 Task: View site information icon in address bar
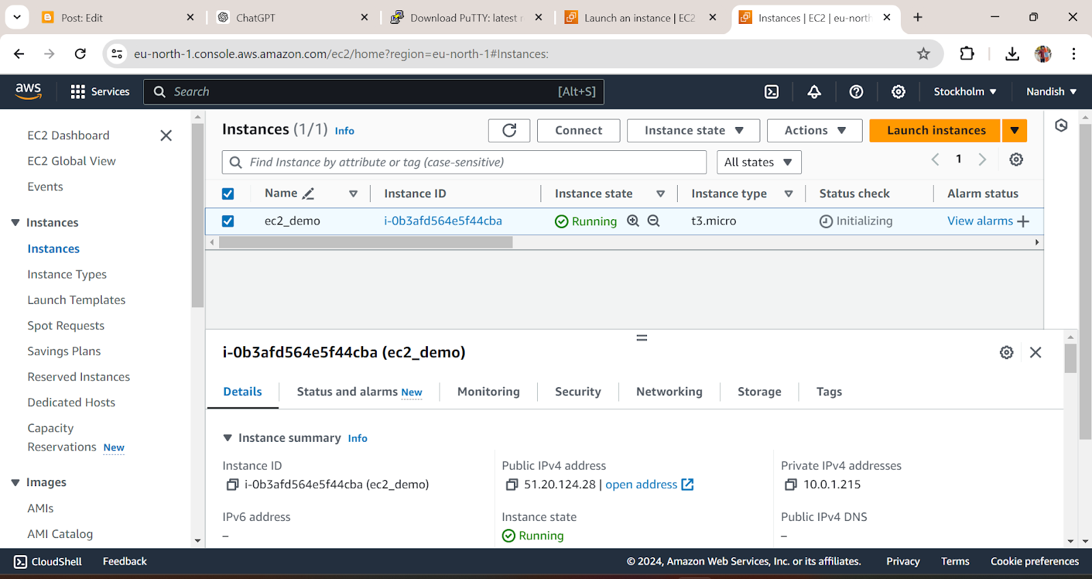[x=117, y=54]
